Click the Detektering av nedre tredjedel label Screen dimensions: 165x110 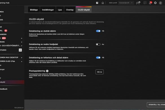[43, 44]
